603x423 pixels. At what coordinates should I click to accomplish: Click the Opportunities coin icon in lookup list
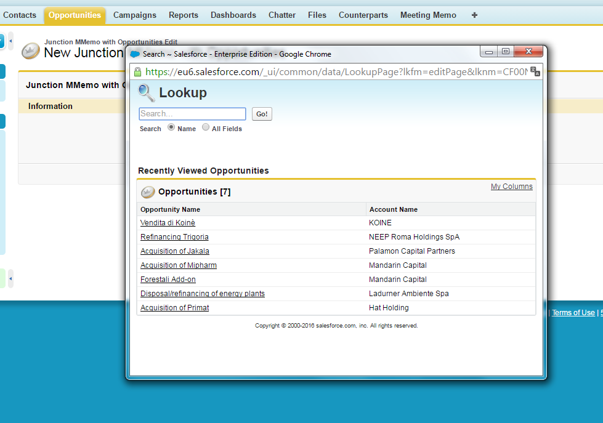[x=148, y=192]
